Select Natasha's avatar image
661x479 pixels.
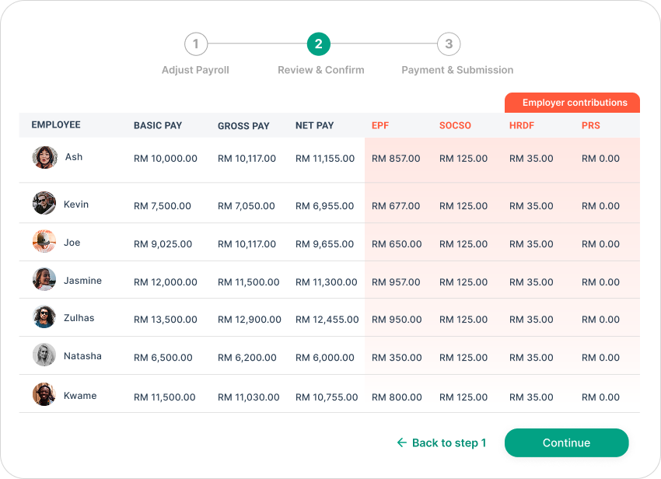click(x=44, y=355)
